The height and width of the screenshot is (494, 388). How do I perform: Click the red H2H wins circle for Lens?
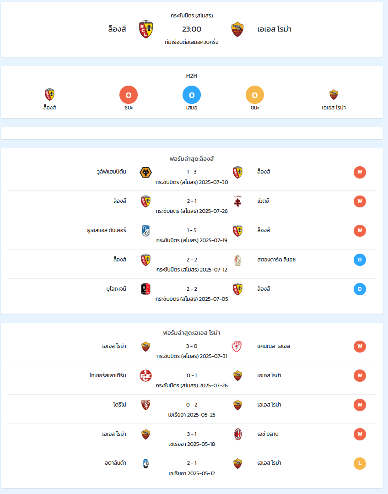click(x=129, y=95)
